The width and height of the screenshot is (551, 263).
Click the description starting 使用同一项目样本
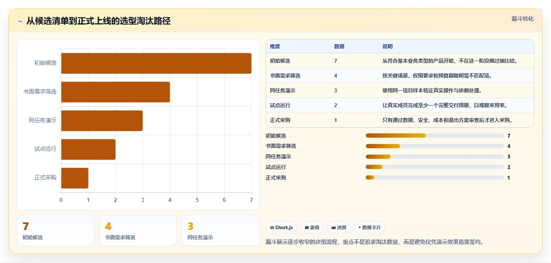[x=432, y=91]
